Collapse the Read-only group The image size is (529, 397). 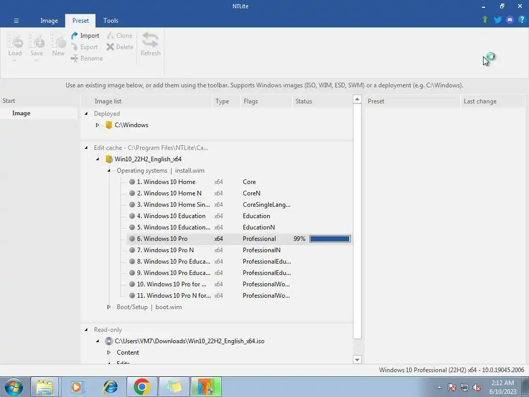click(x=86, y=330)
